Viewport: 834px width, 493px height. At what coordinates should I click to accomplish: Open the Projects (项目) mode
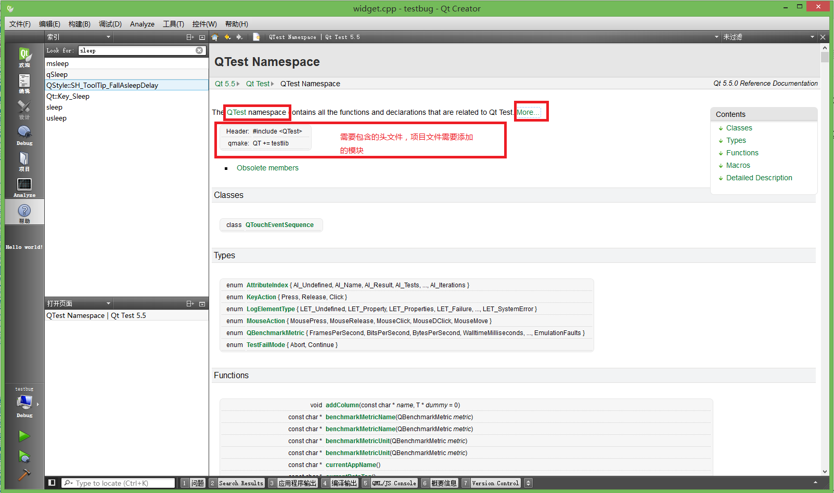tap(24, 161)
